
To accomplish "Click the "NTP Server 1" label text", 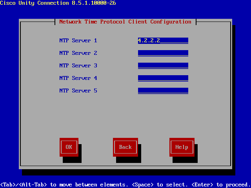I will pos(78,40).
